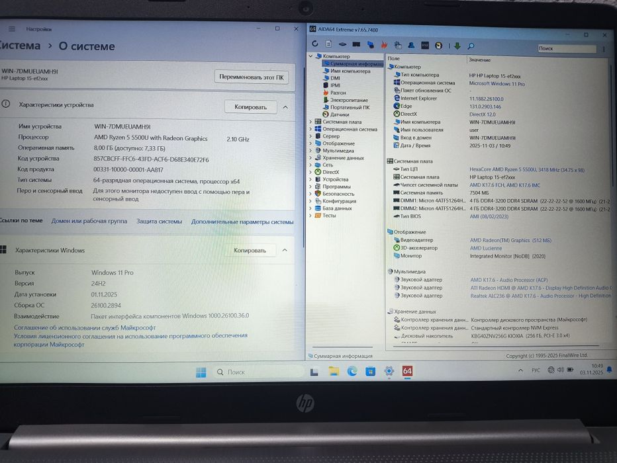Select Датчики tree item
The image size is (617, 463).
[336, 114]
